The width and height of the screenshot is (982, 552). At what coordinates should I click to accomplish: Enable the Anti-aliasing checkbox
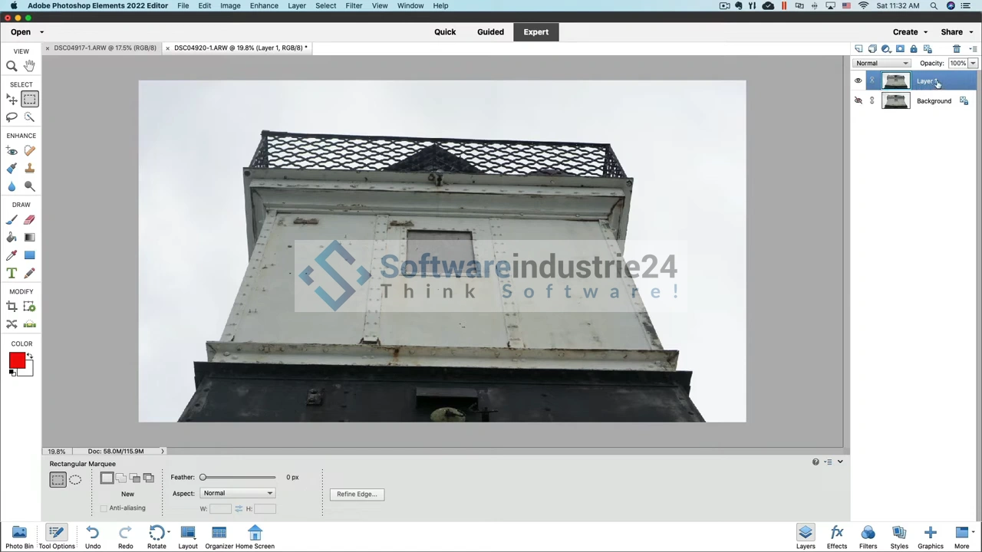[104, 508]
